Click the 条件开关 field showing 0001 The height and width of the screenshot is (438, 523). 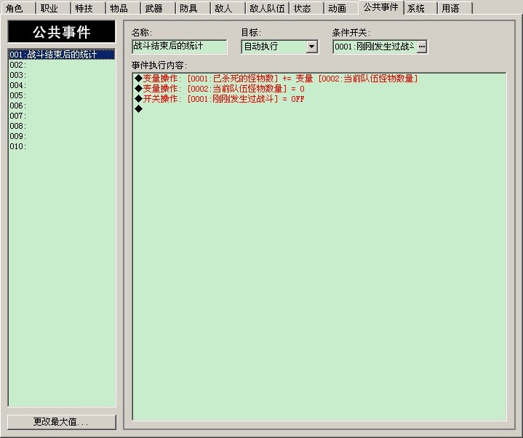click(375, 47)
